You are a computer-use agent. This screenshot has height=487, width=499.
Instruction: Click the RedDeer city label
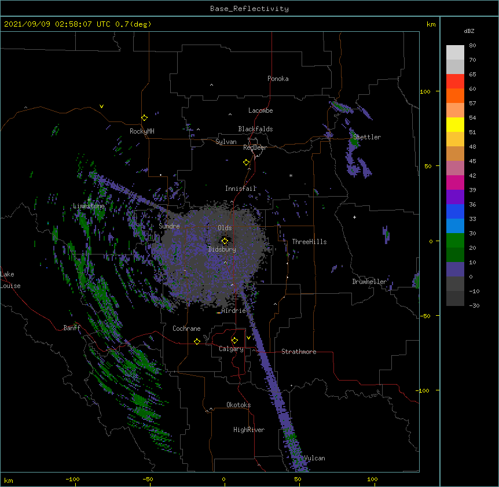(255, 147)
